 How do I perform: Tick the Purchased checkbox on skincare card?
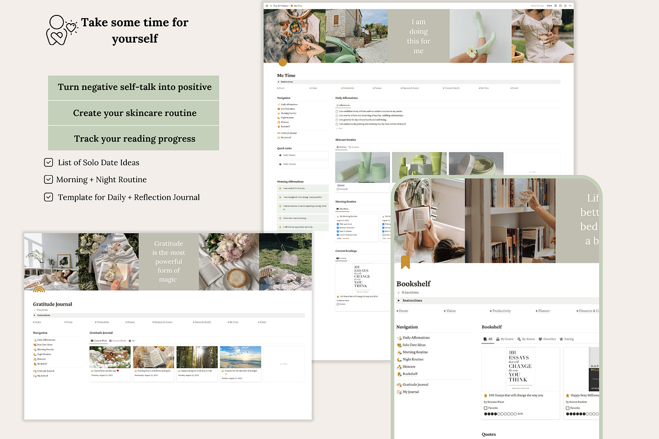click(x=338, y=189)
